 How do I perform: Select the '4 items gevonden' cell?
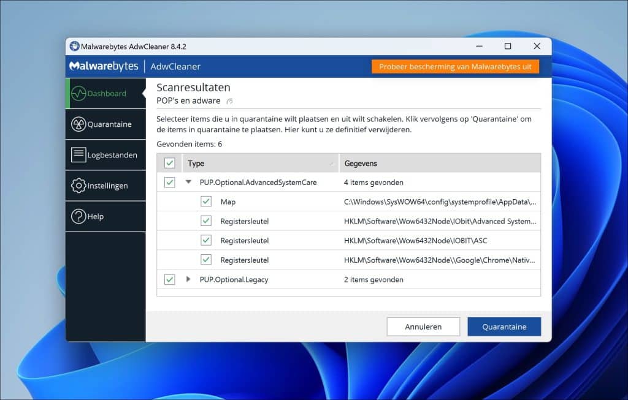click(373, 183)
